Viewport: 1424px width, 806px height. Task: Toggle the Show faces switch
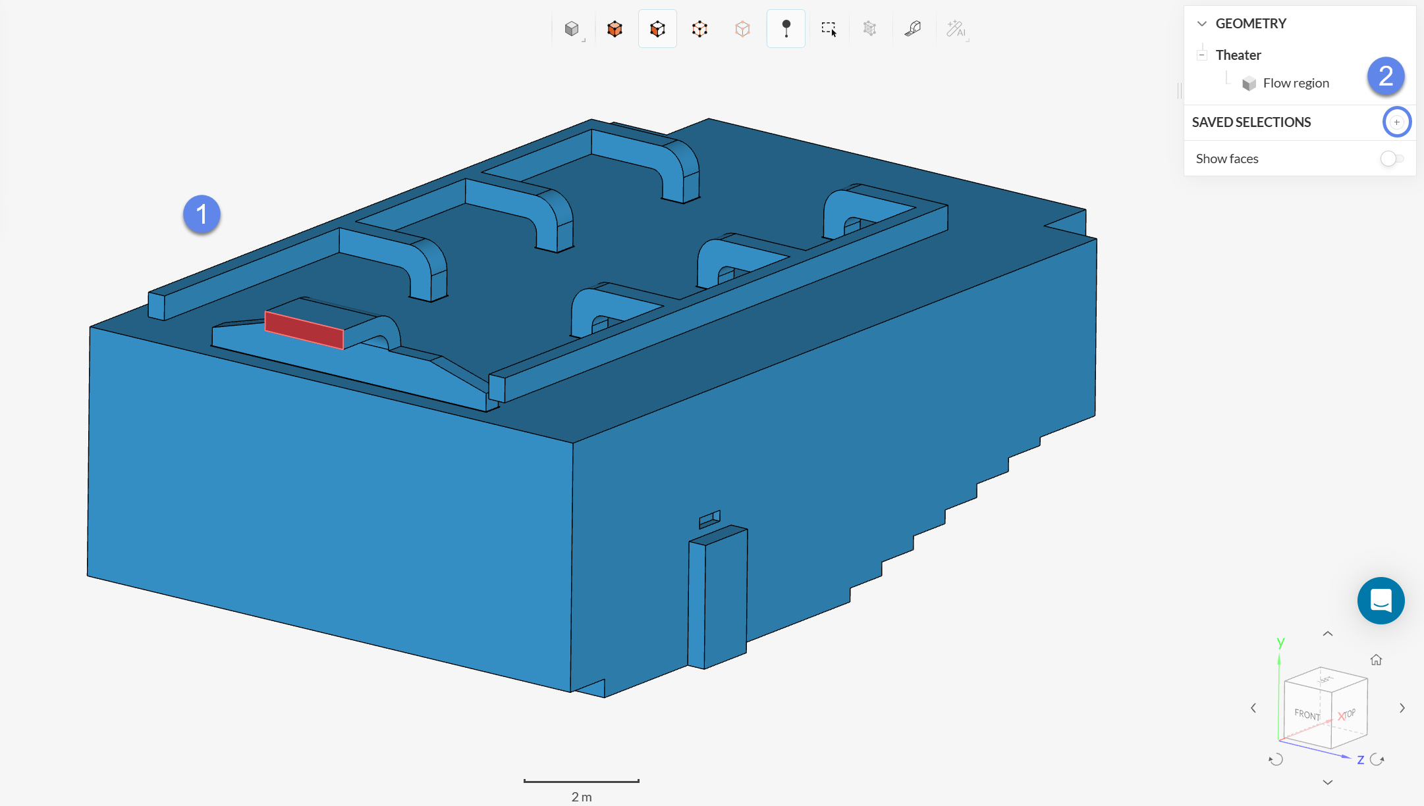coord(1391,159)
